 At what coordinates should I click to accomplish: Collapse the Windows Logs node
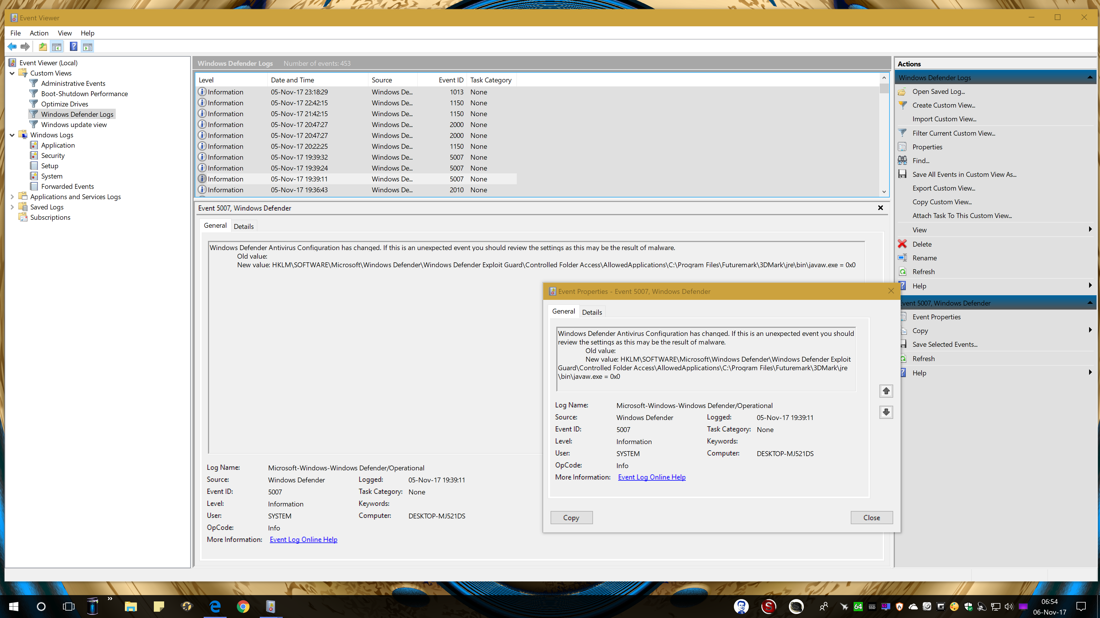[x=12, y=135]
